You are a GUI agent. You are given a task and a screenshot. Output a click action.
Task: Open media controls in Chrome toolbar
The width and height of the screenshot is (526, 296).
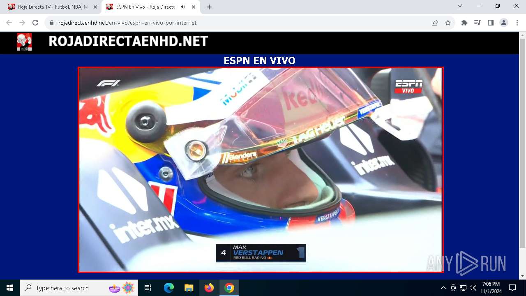click(x=478, y=23)
